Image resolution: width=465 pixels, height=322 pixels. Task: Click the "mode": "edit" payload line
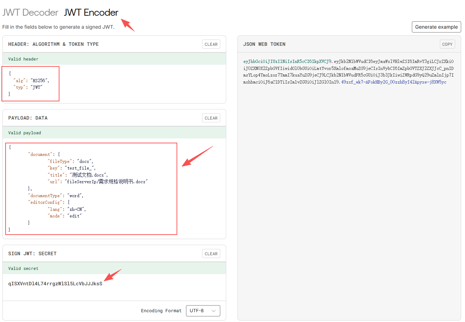click(64, 216)
